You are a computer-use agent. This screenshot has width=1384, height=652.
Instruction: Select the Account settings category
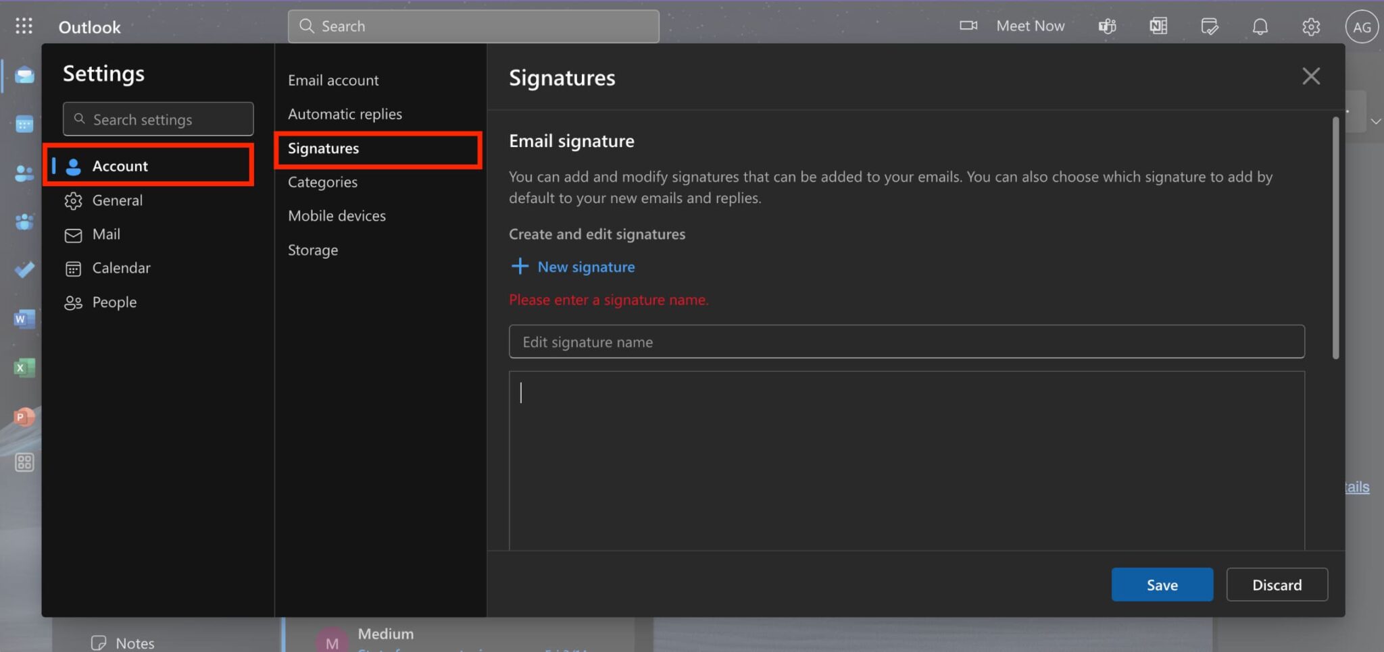point(120,165)
